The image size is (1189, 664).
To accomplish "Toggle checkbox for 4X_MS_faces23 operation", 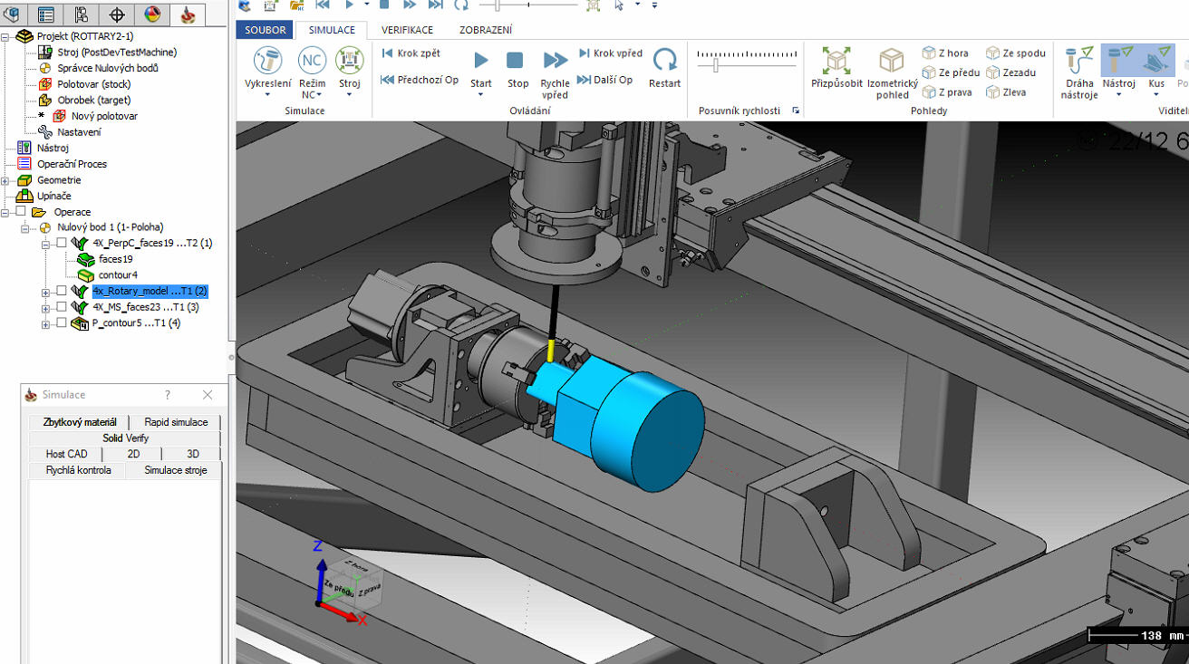I will coord(62,307).
